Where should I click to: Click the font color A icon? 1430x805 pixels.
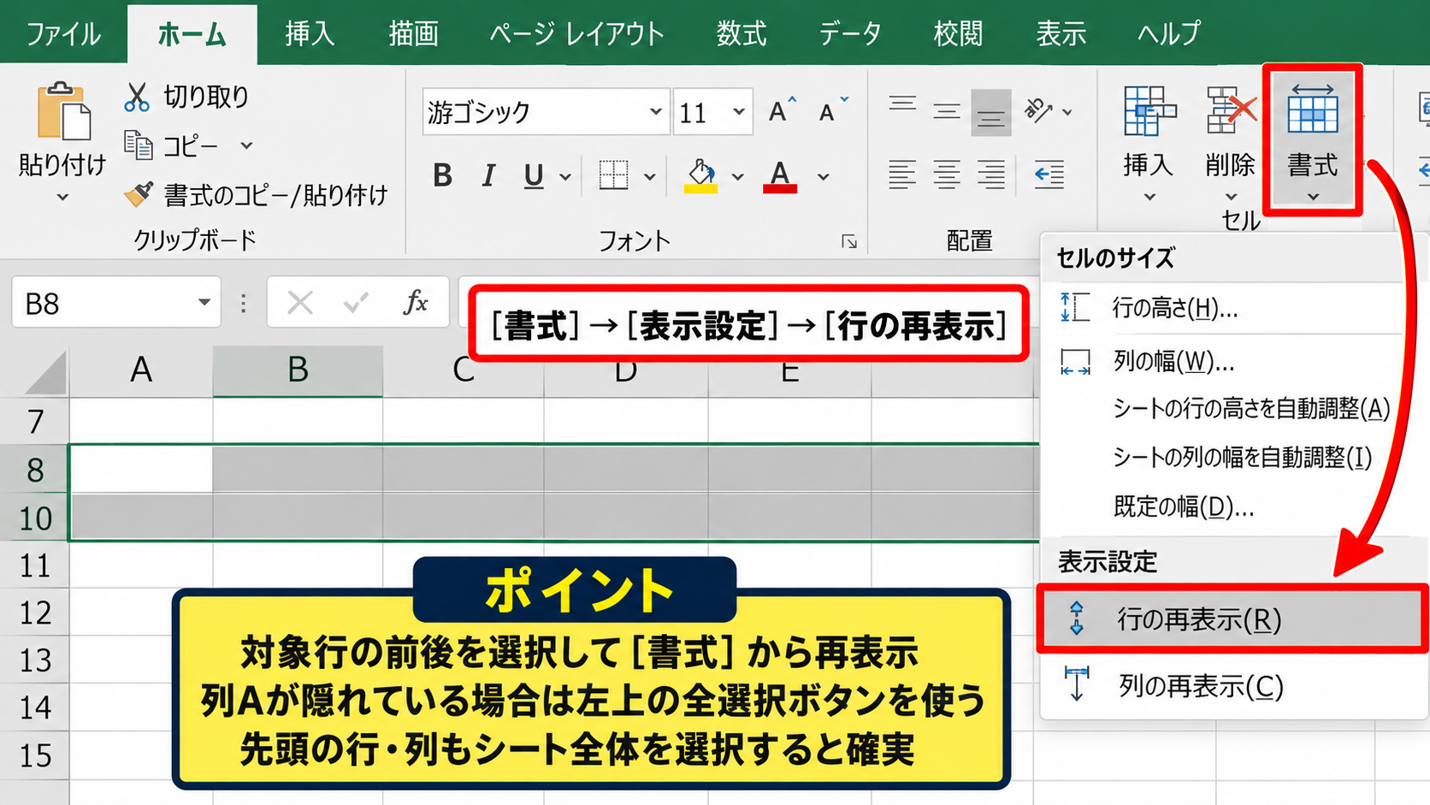point(779,175)
